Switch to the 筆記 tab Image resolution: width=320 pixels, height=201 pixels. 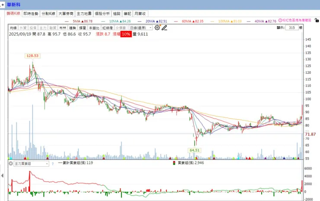pyautogui.click(x=127, y=14)
